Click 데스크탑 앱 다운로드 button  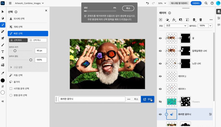(x=179, y=3)
